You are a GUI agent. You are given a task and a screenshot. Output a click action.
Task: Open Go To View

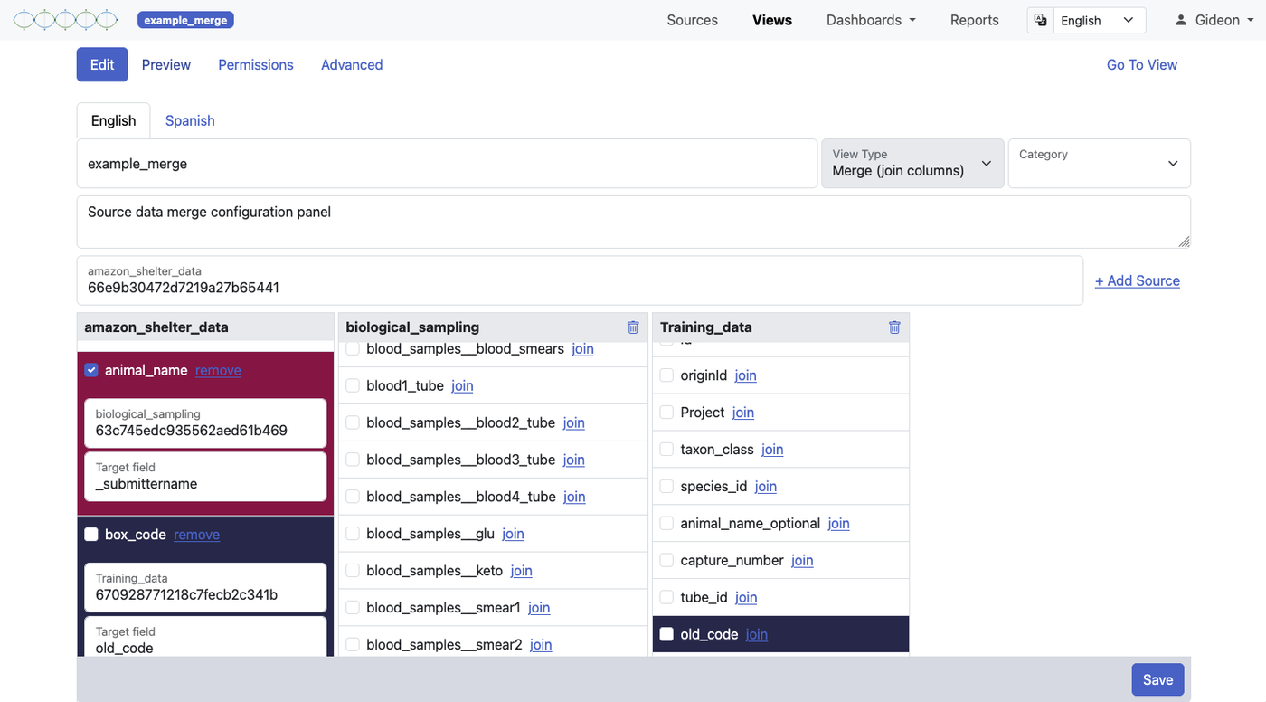pos(1141,64)
